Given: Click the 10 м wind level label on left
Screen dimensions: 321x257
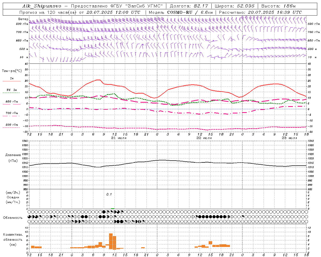Looking at the screenshot, I should click(24, 57).
